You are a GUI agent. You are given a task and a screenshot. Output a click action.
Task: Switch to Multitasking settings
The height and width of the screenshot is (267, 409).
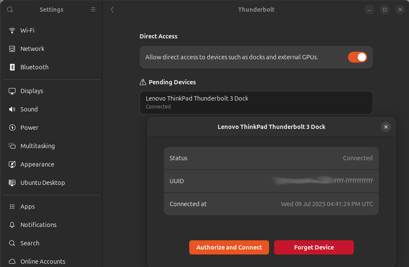(52, 146)
